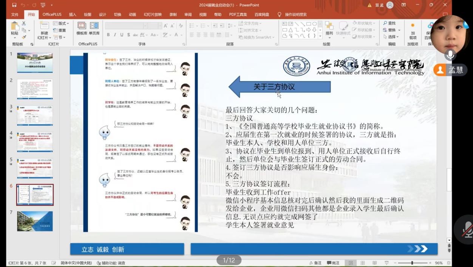The width and height of the screenshot is (473, 267).
Task: Toggle bold formatting
Action: (108, 35)
